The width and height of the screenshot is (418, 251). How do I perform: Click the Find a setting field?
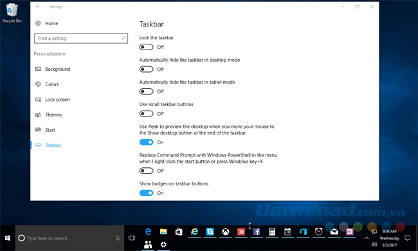[81, 39]
